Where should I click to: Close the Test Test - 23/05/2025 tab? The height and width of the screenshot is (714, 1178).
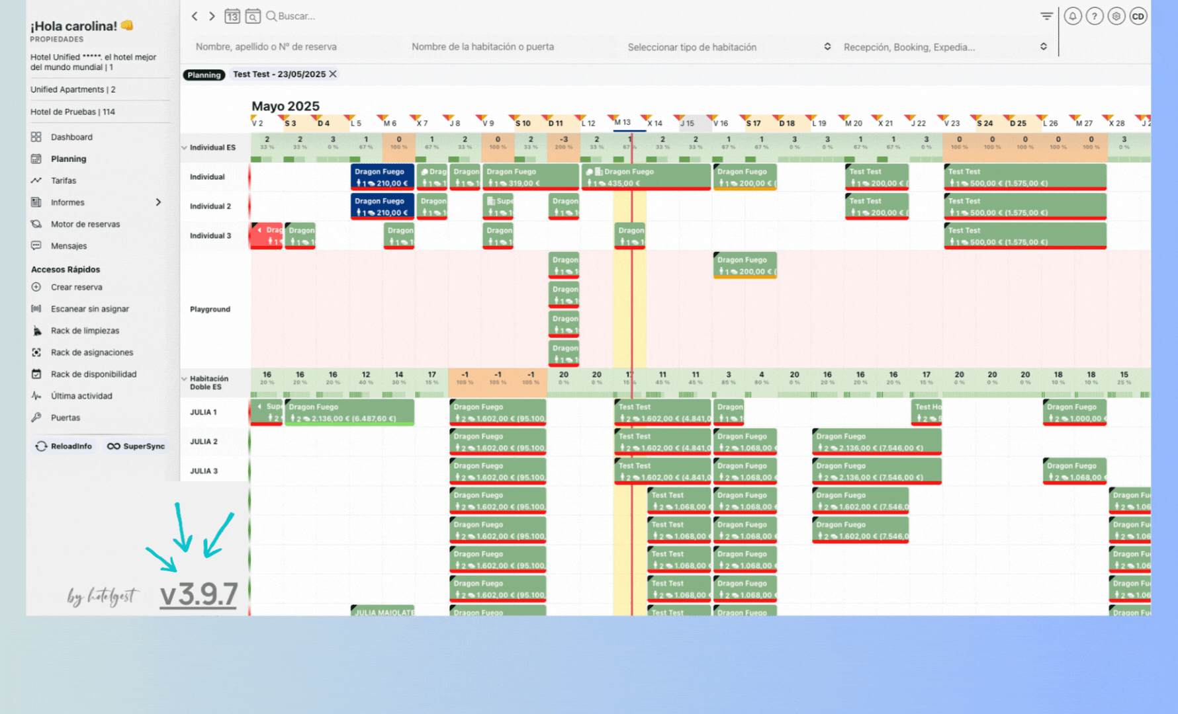tap(333, 74)
